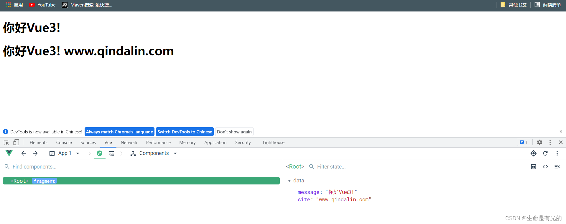Click scroll to component icon
Viewport: 566px width, 224px height.
tap(534, 167)
